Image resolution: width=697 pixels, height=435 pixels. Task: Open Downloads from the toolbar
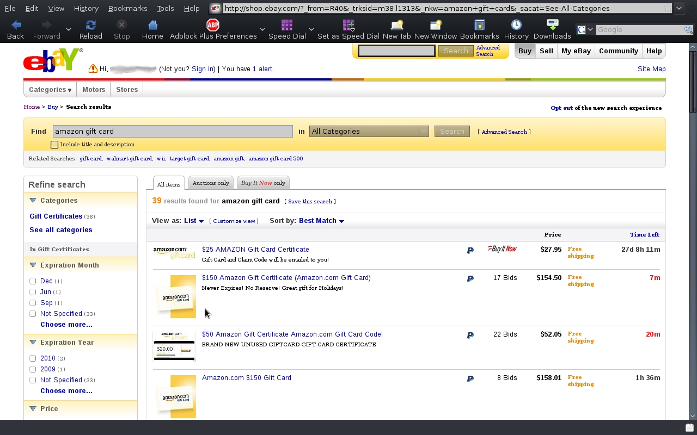(552, 25)
